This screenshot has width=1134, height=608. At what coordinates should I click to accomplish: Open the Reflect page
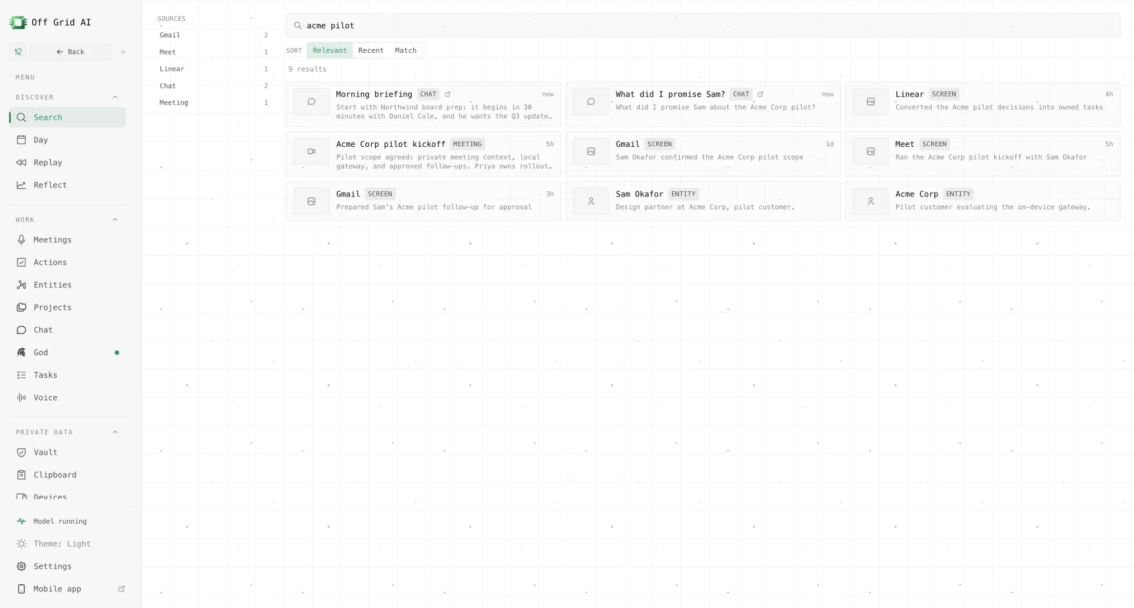[x=68, y=185]
